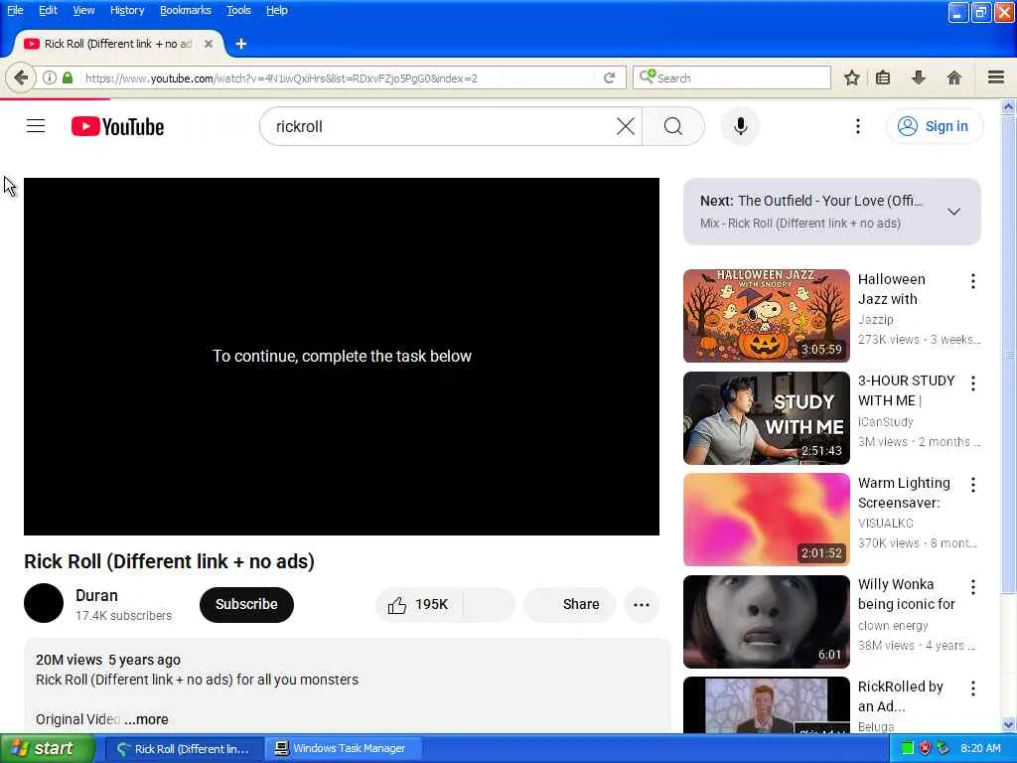Click the Windows start button
This screenshot has width=1017, height=763.
pyautogui.click(x=47, y=749)
